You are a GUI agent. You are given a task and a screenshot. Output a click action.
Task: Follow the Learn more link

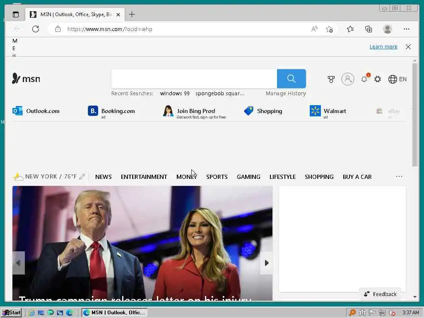pyautogui.click(x=383, y=46)
